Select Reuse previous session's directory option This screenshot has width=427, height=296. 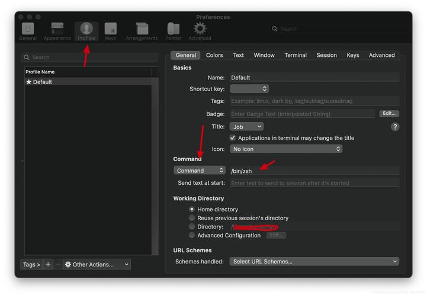pos(192,218)
